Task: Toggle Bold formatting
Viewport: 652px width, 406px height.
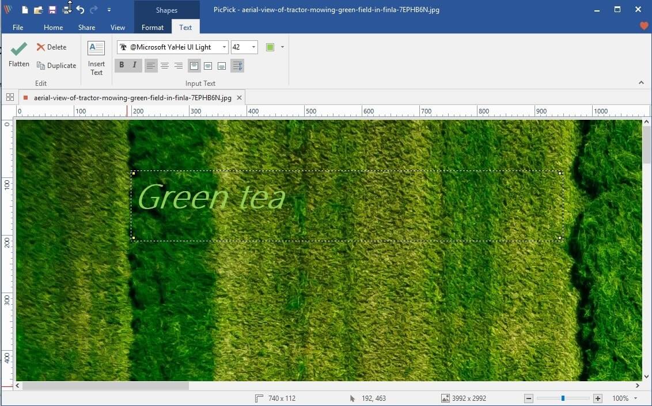Action: click(x=122, y=65)
